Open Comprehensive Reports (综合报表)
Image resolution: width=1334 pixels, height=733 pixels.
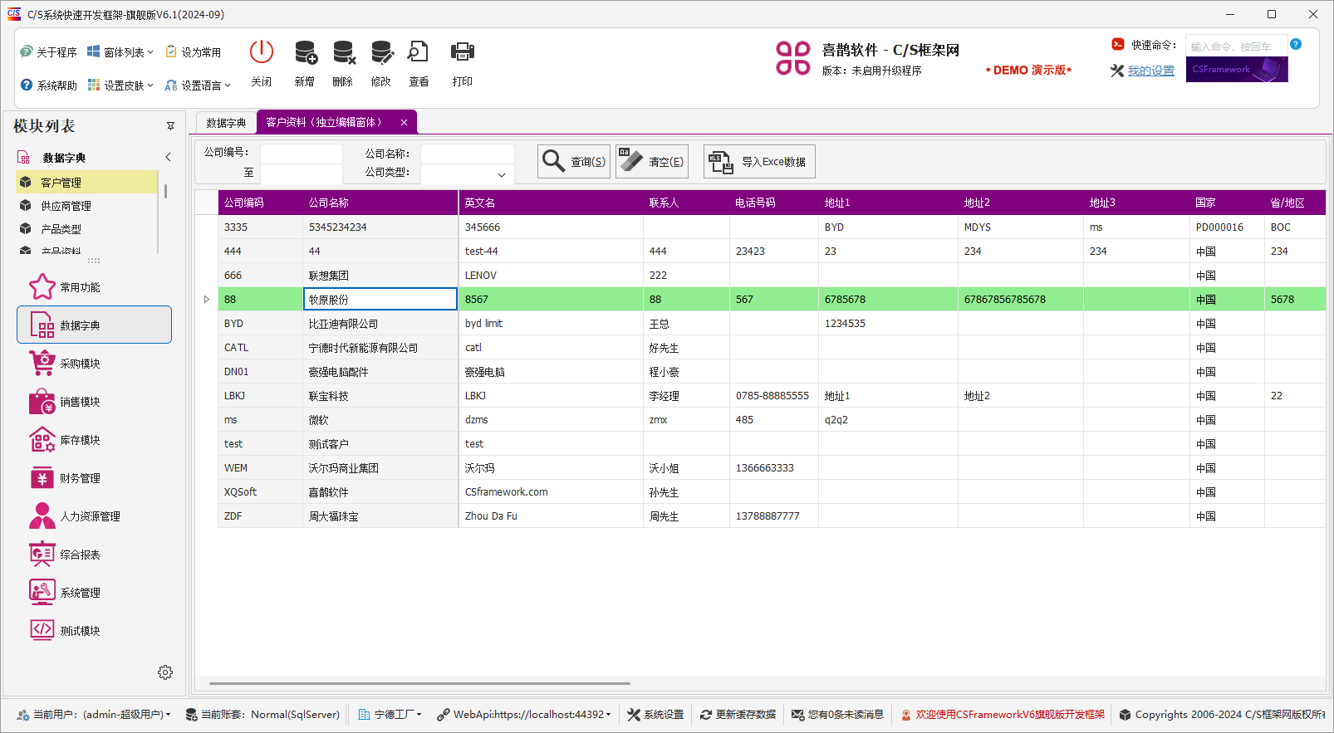[94, 555]
